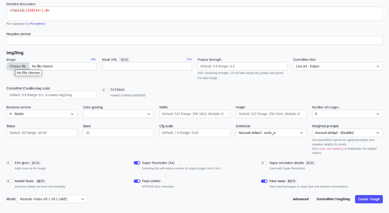Click the Seed field showing 42
The height and width of the screenshot is (213, 389).
point(118,133)
